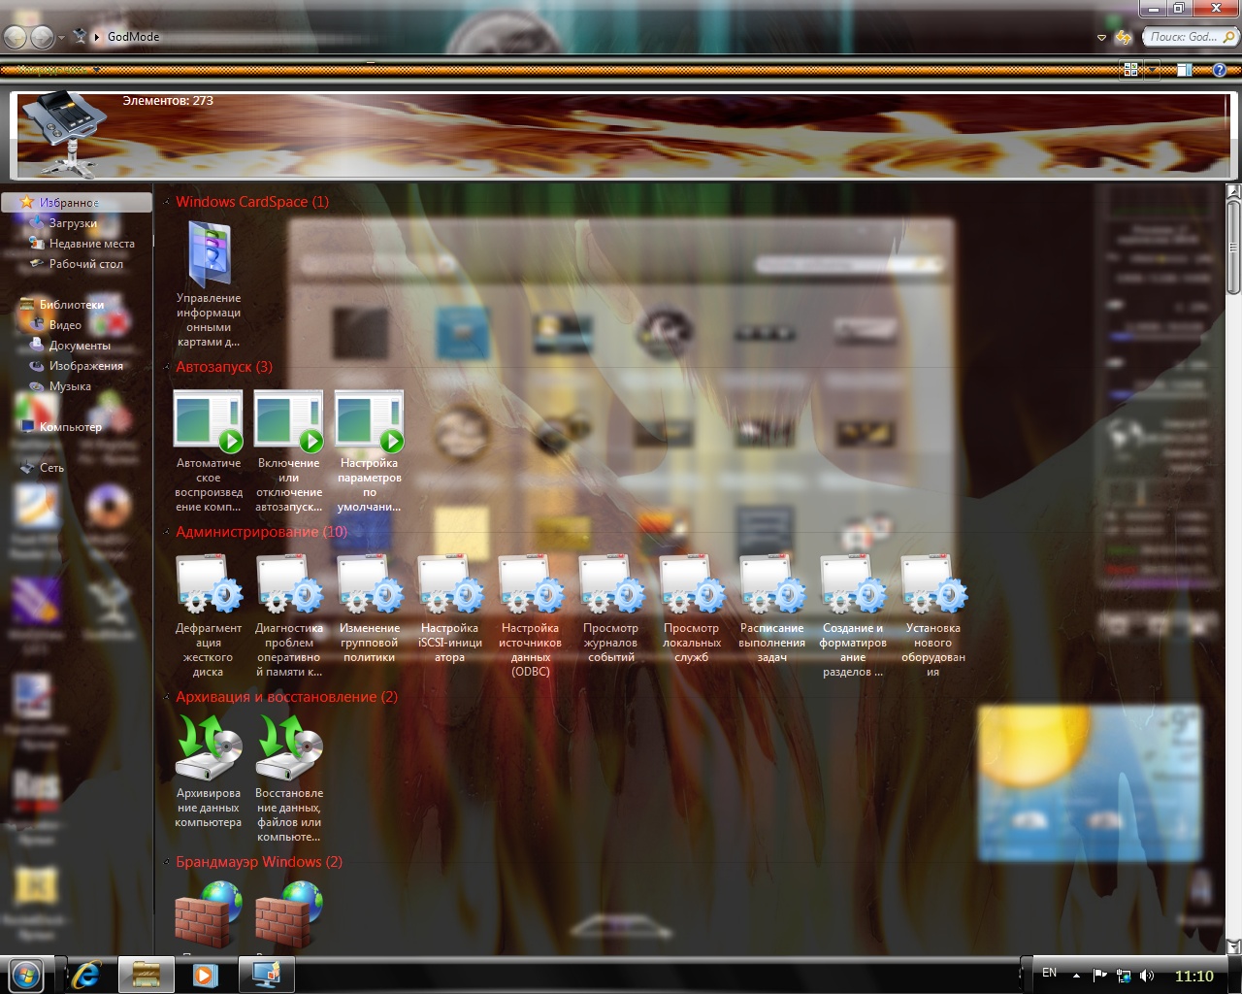Open the computer memory problems diagnostic
Screen dimensions: 1242x994
289,616
